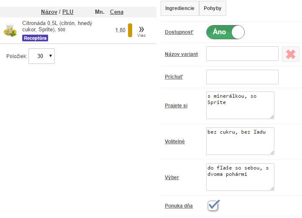Open the Citronáda 0,5L item name
The height and width of the screenshot is (218, 302).
[57, 27]
